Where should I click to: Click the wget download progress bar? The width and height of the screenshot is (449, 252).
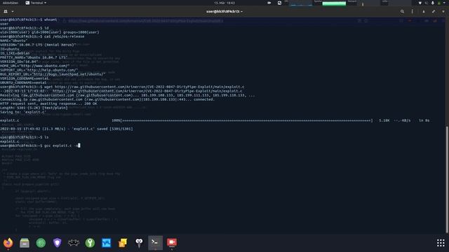[247, 120]
